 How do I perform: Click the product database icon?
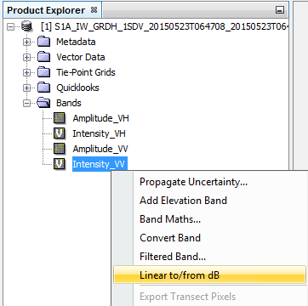27,26
